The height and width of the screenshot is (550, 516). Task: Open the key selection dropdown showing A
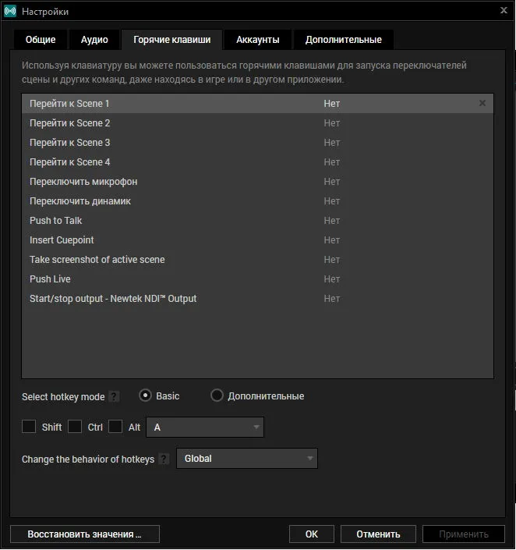tap(205, 427)
